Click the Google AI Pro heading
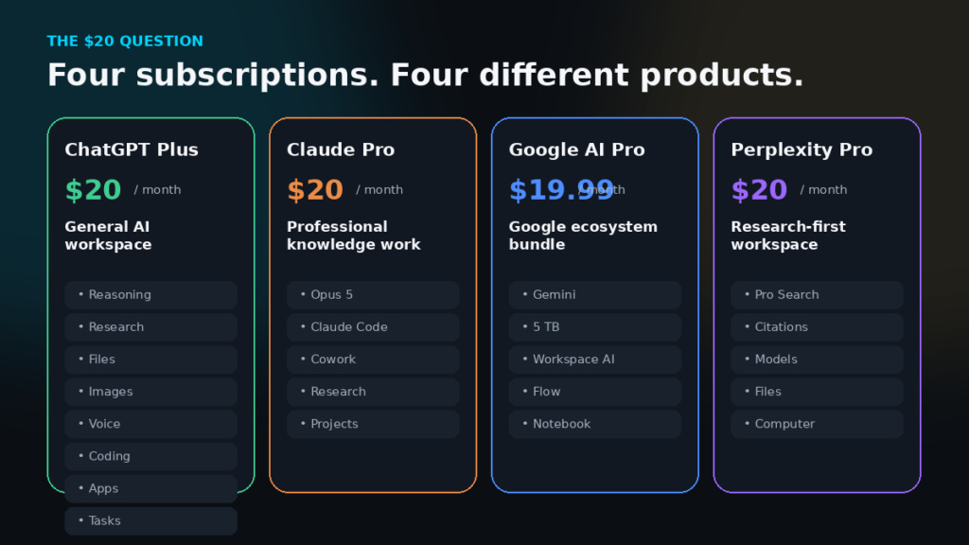 pyautogui.click(x=576, y=149)
